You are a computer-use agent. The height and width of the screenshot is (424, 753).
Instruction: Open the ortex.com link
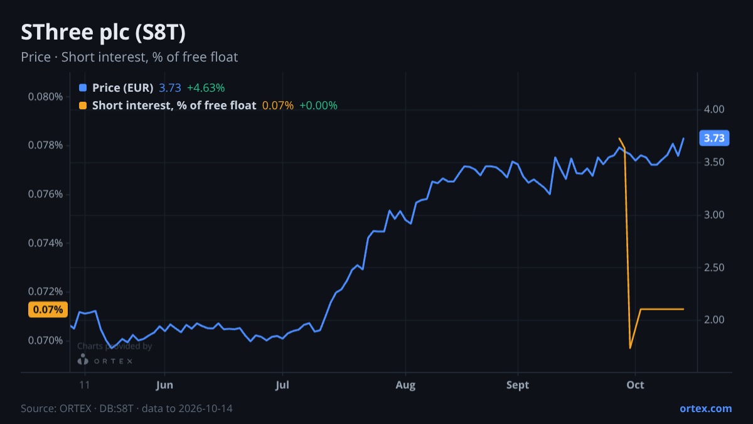click(705, 408)
